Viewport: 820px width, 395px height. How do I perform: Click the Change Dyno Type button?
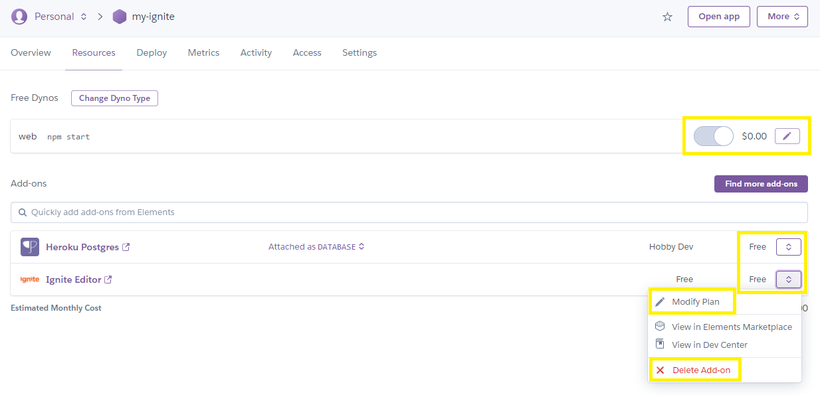click(114, 98)
